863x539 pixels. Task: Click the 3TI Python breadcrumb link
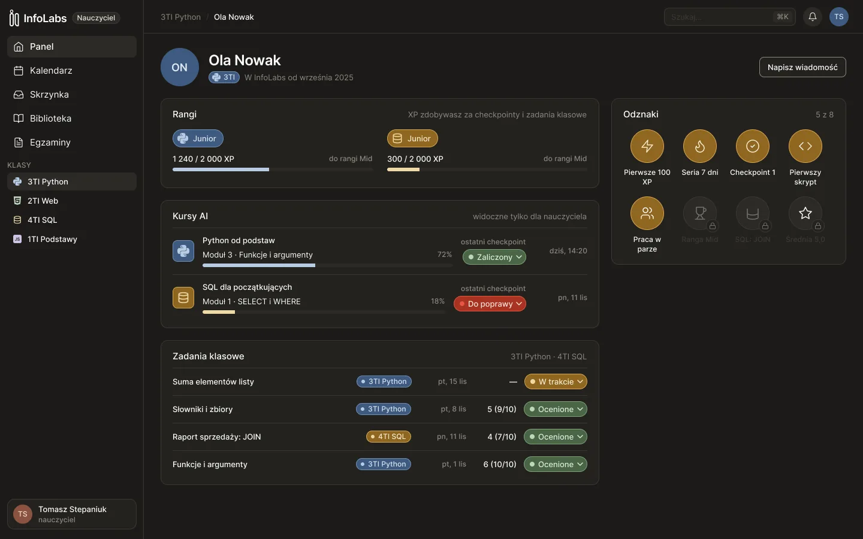tap(180, 17)
